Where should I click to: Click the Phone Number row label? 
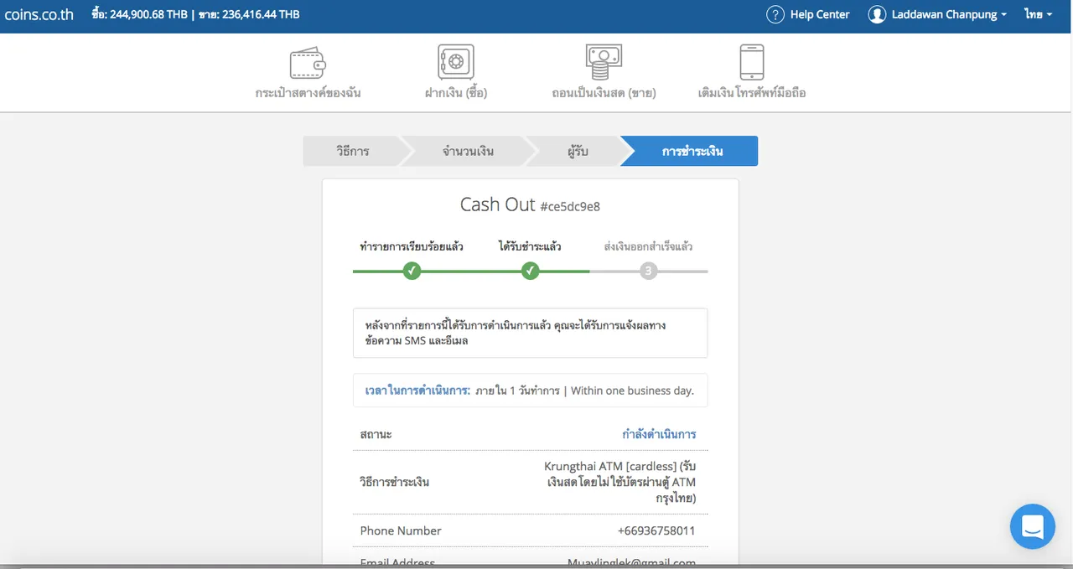pyautogui.click(x=401, y=530)
